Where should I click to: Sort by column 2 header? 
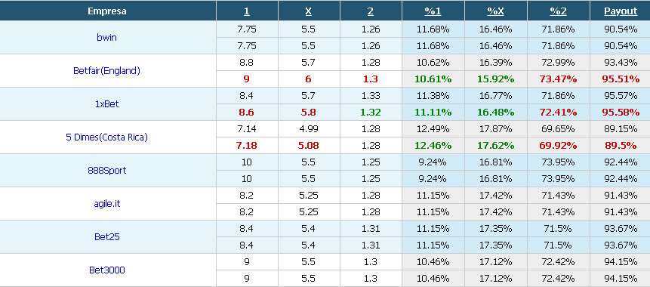point(370,11)
